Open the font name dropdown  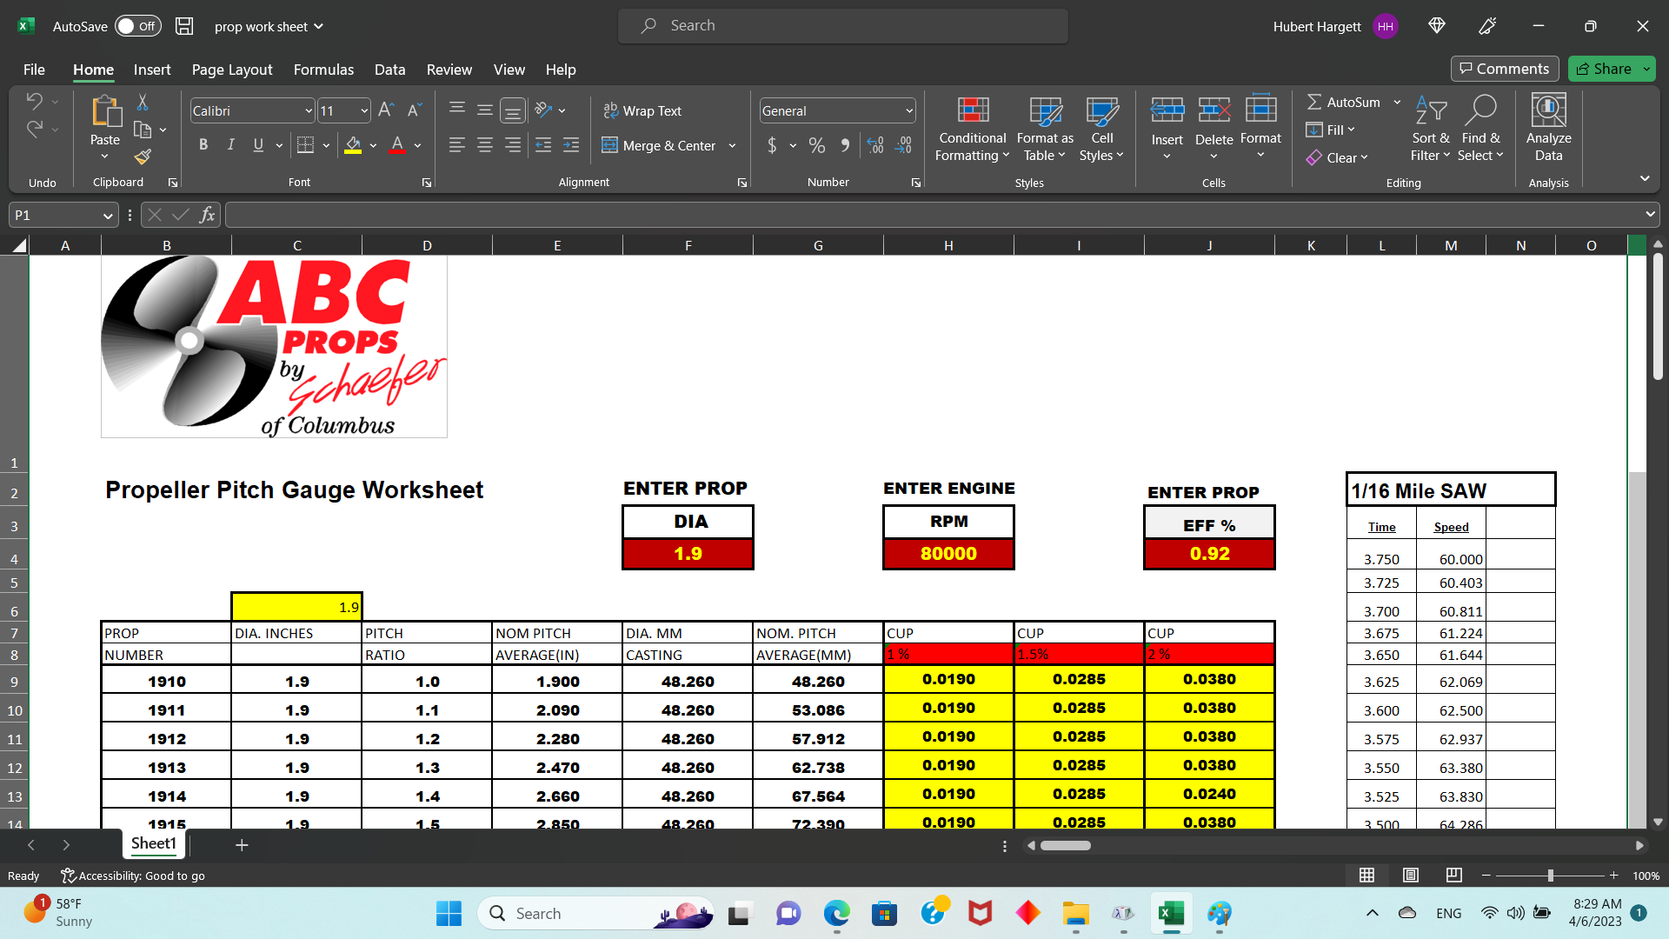(308, 110)
